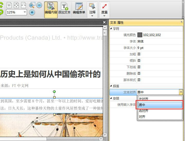Click the vertical scrollbar down arrow
Image resolution: width=185 pixels, height=141 pixels.
point(105,135)
